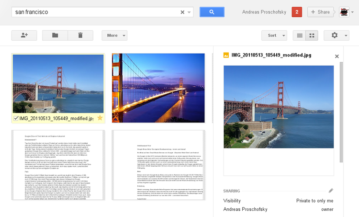This screenshot has height=217, width=359.
Task: Open the night Golden Gate bridge thumbnail
Action: pyautogui.click(x=158, y=88)
